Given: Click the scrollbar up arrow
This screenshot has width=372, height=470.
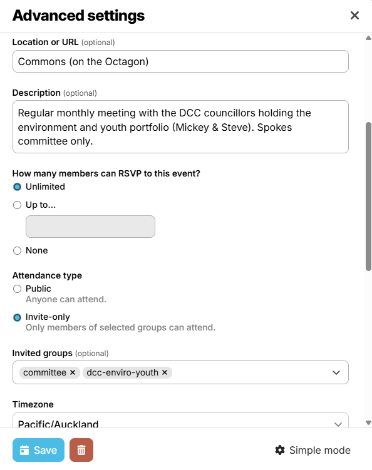Looking at the screenshot, I should [x=368, y=38].
